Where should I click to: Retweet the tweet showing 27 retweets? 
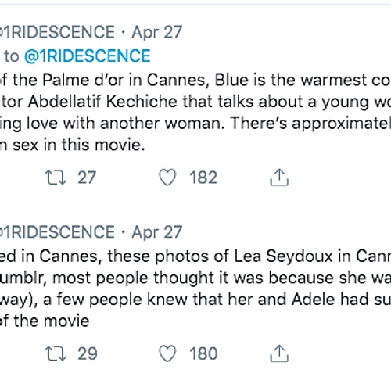(x=56, y=178)
